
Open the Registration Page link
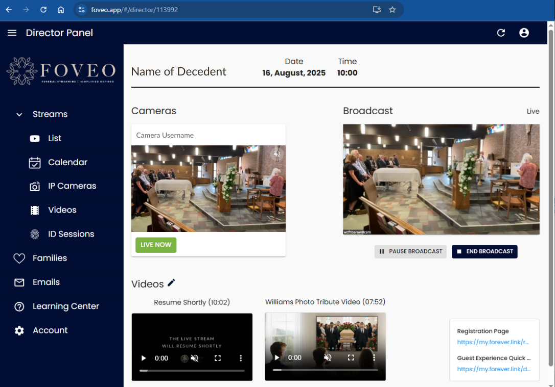tap(493, 342)
